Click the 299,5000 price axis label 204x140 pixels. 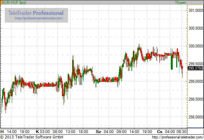tap(196, 64)
